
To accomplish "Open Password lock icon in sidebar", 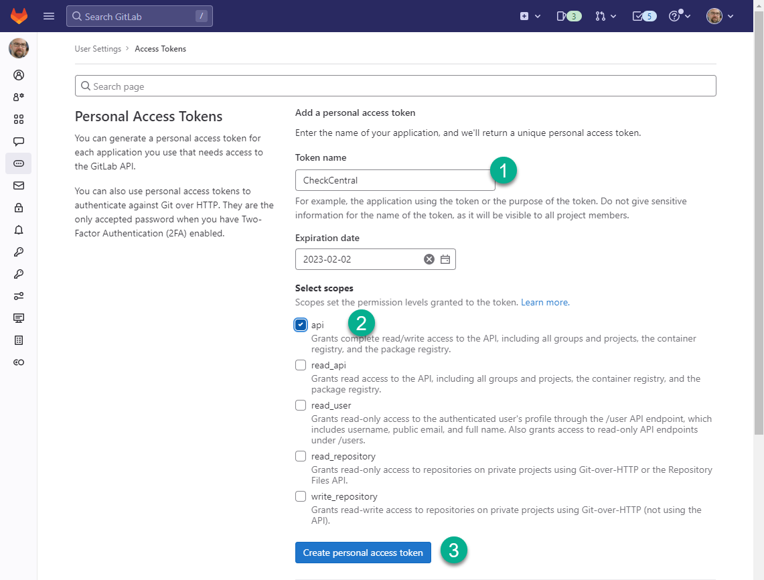I will (x=19, y=208).
